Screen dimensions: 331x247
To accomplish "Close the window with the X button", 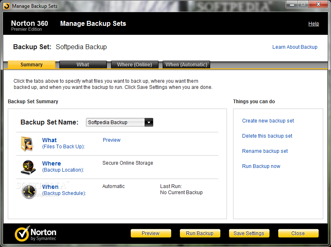I will [318, 4].
